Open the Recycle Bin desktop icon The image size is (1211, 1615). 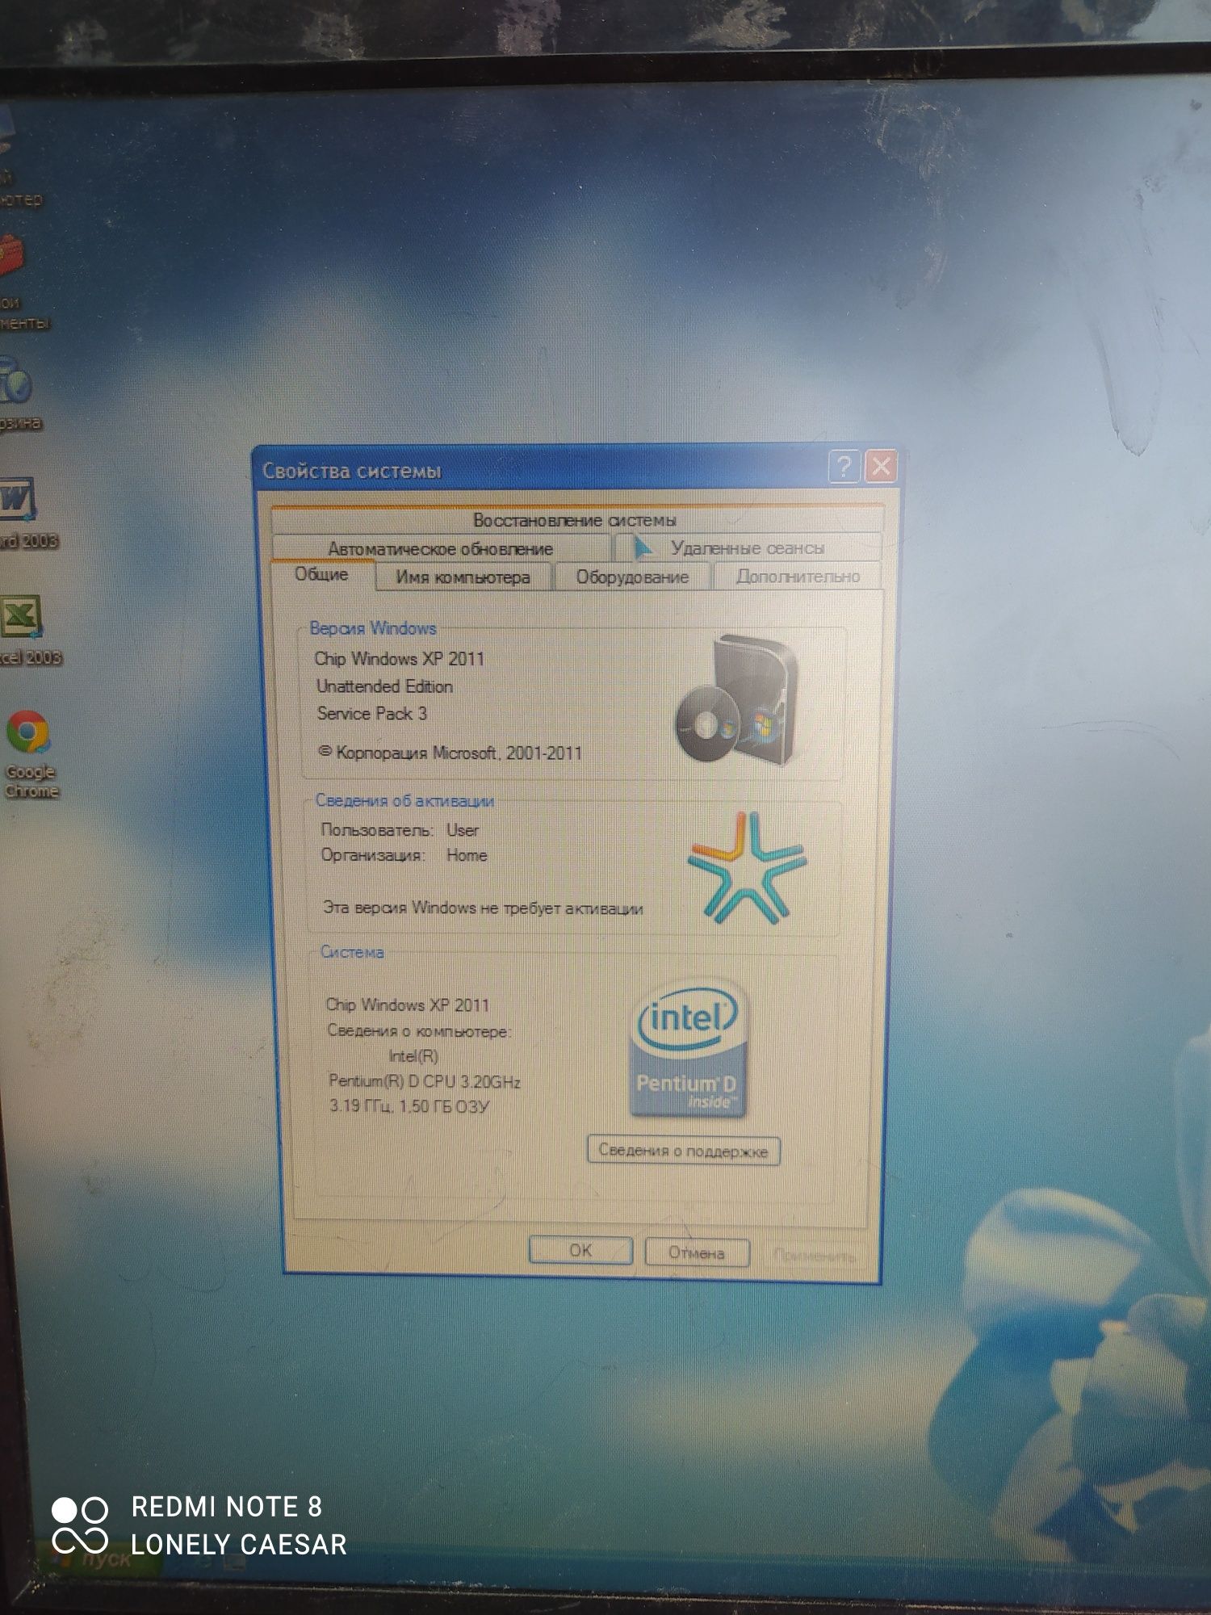[19, 393]
